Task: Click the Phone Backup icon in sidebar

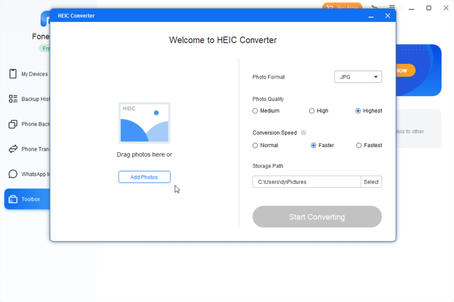Action: 13,124
